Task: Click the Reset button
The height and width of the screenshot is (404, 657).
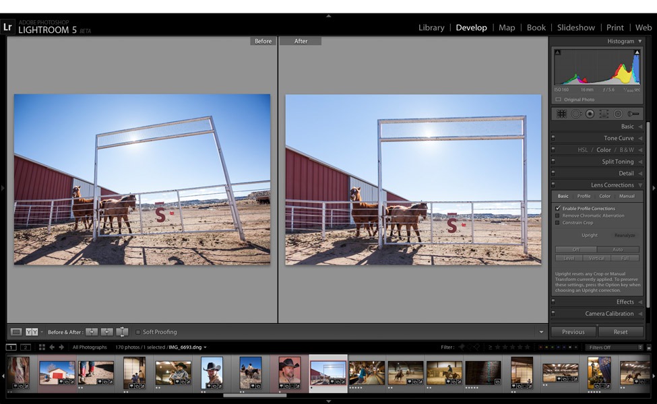Action: pyautogui.click(x=621, y=332)
